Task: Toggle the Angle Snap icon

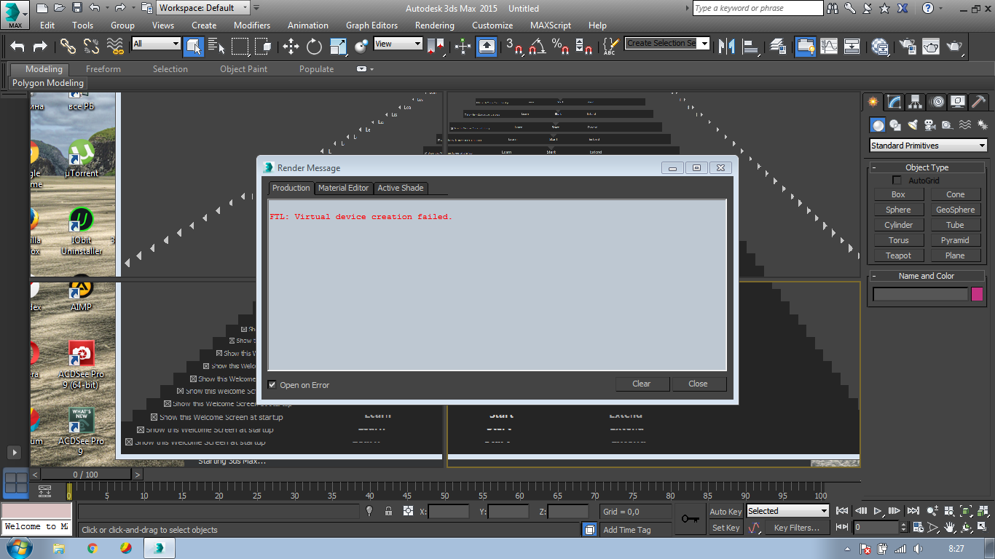Action: (x=538, y=46)
